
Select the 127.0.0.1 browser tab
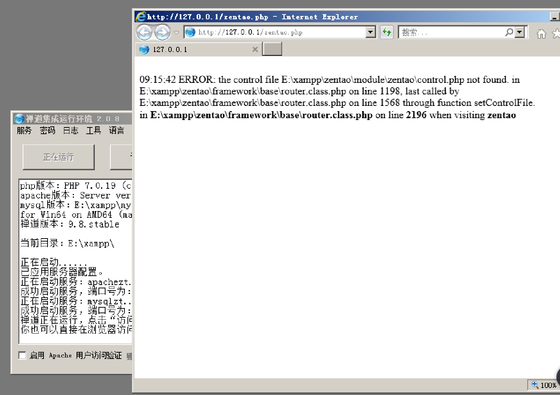pyautogui.click(x=198, y=49)
